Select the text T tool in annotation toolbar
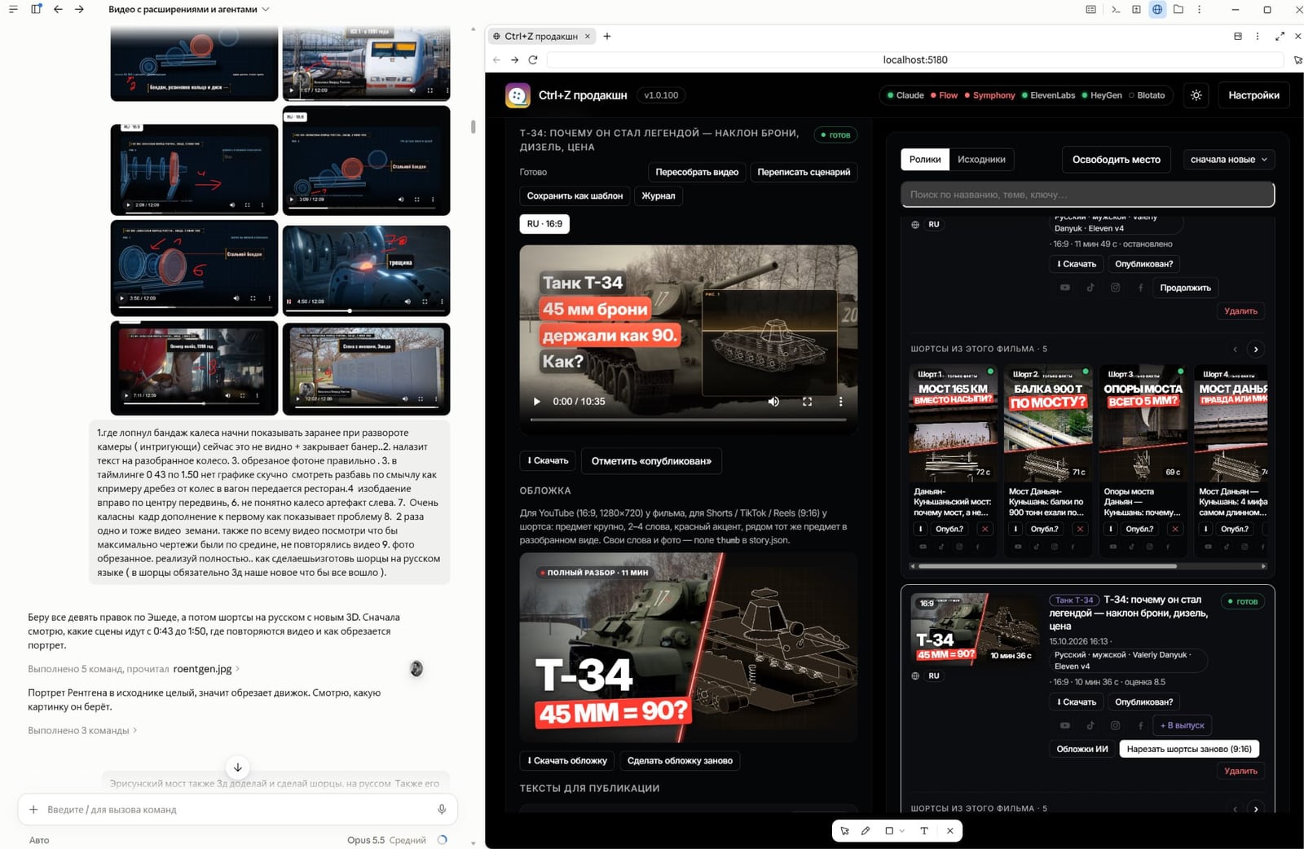 point(924,831)
